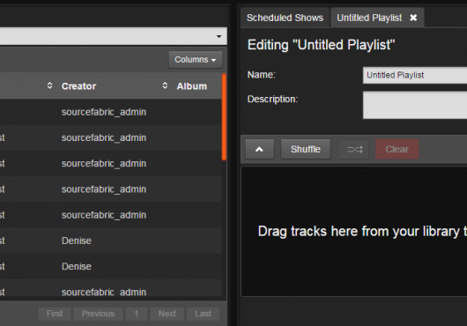Click the crossfade icon button
The image size is (467, 326).
point(353,149)
